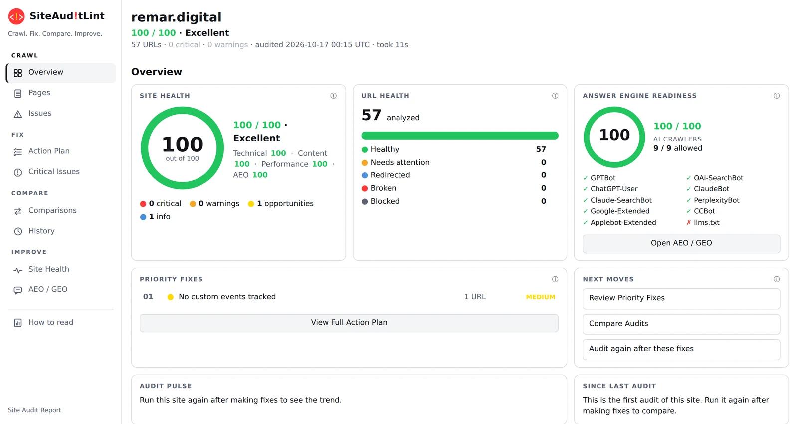Click the llms.txt failed check entry
The image size is (798, 424).
[703, 223]
